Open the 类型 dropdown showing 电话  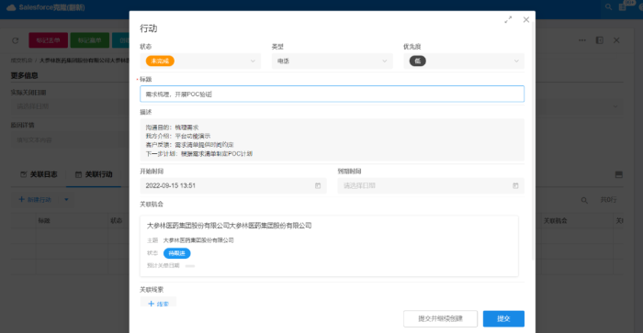tap(332, 61)
